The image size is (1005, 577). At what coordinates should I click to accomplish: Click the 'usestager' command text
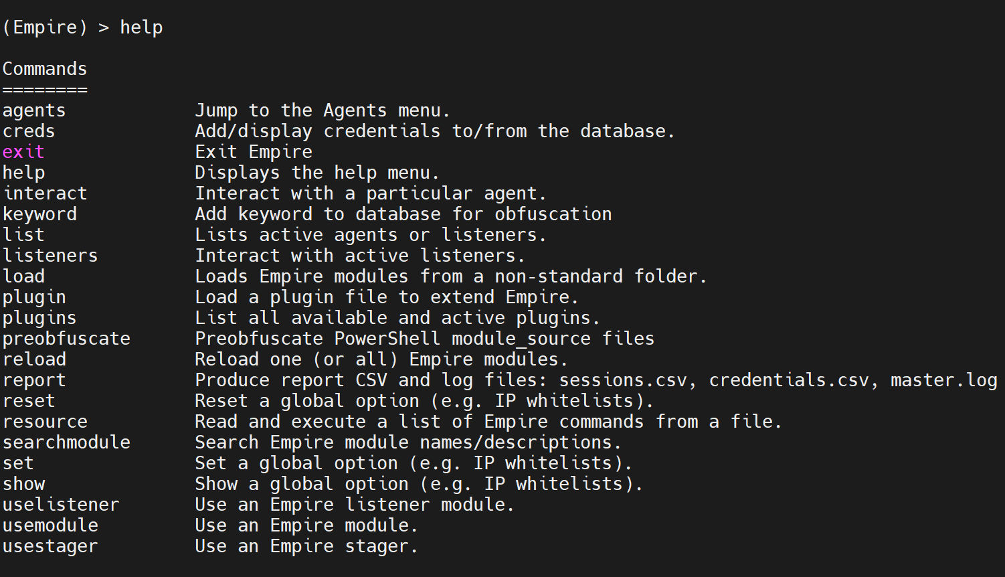[x=50, y=546]
